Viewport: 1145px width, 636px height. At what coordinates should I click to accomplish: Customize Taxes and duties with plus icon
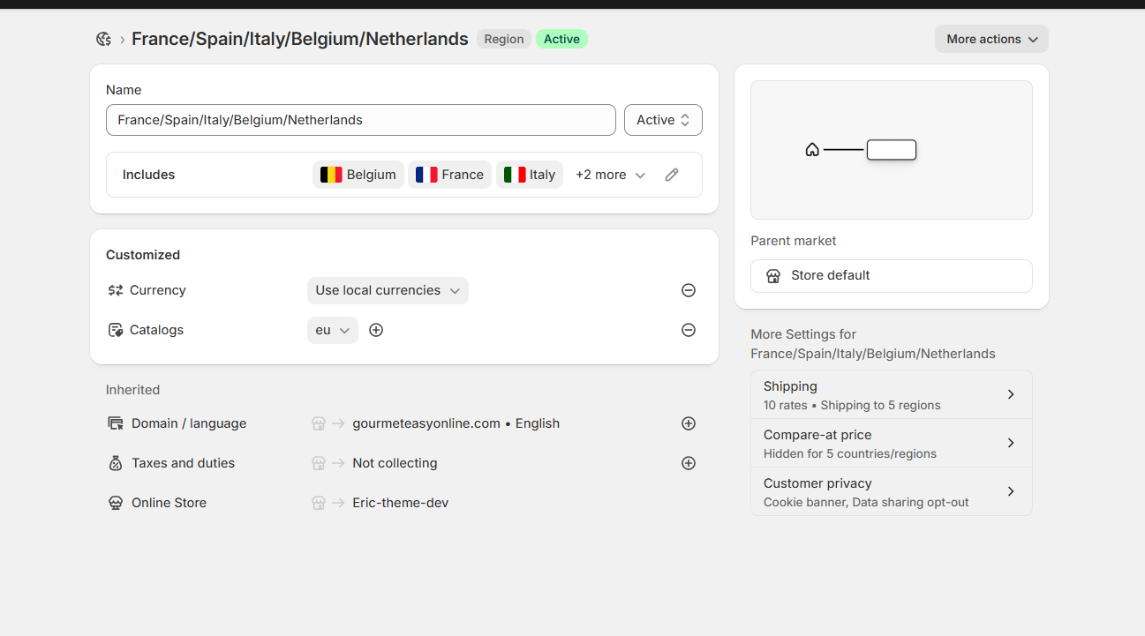tap(689, 463)
